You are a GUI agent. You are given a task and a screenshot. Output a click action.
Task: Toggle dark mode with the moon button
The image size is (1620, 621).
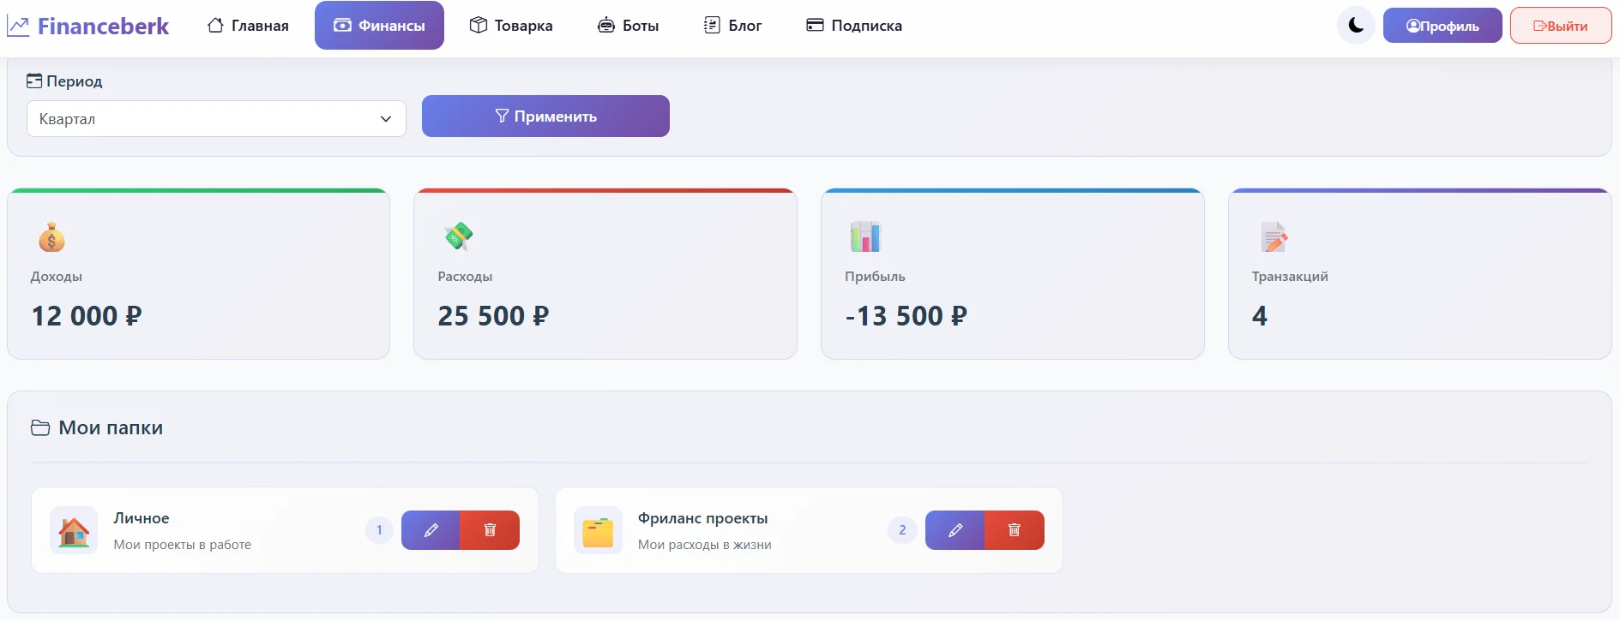click(x=1355, y=25)
